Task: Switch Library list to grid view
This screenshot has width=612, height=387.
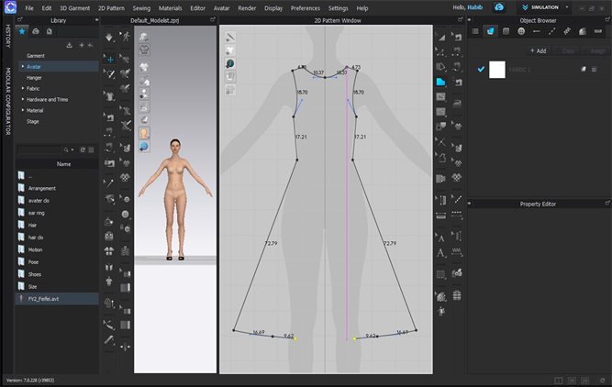Action: 92,149
